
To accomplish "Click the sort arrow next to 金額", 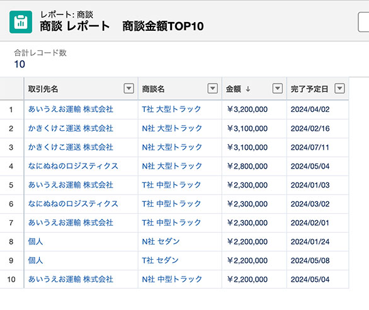I will click(248, 89).
